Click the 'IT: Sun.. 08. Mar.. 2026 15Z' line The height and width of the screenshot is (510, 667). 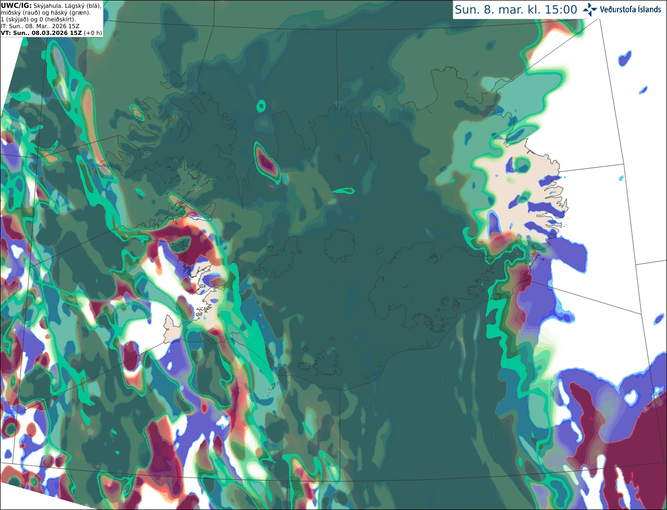[40, 26]
